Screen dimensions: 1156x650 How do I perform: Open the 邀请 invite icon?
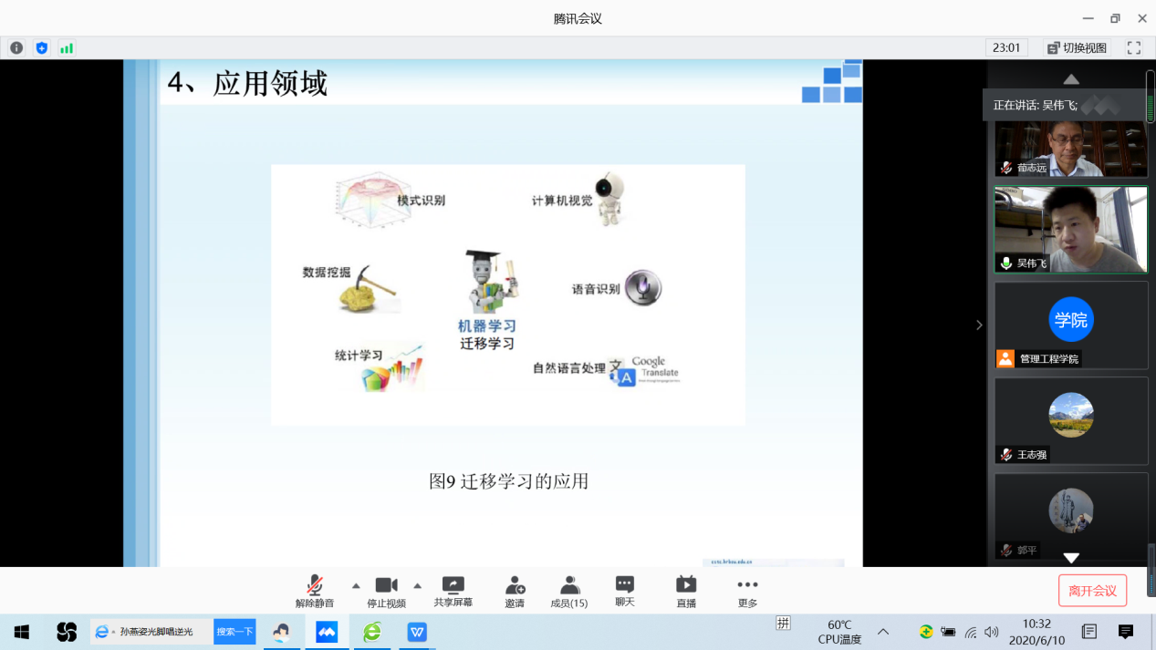pos(515,591)
